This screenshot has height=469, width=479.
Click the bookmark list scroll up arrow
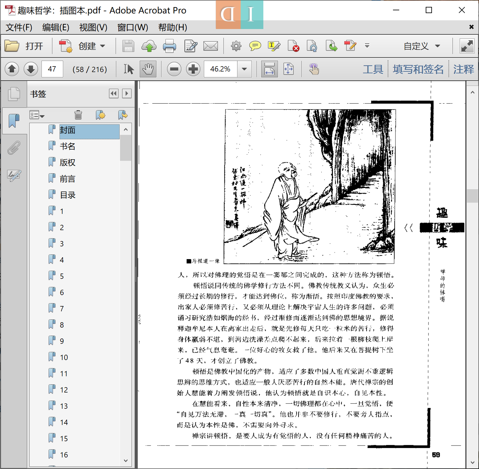pos(126,129)
